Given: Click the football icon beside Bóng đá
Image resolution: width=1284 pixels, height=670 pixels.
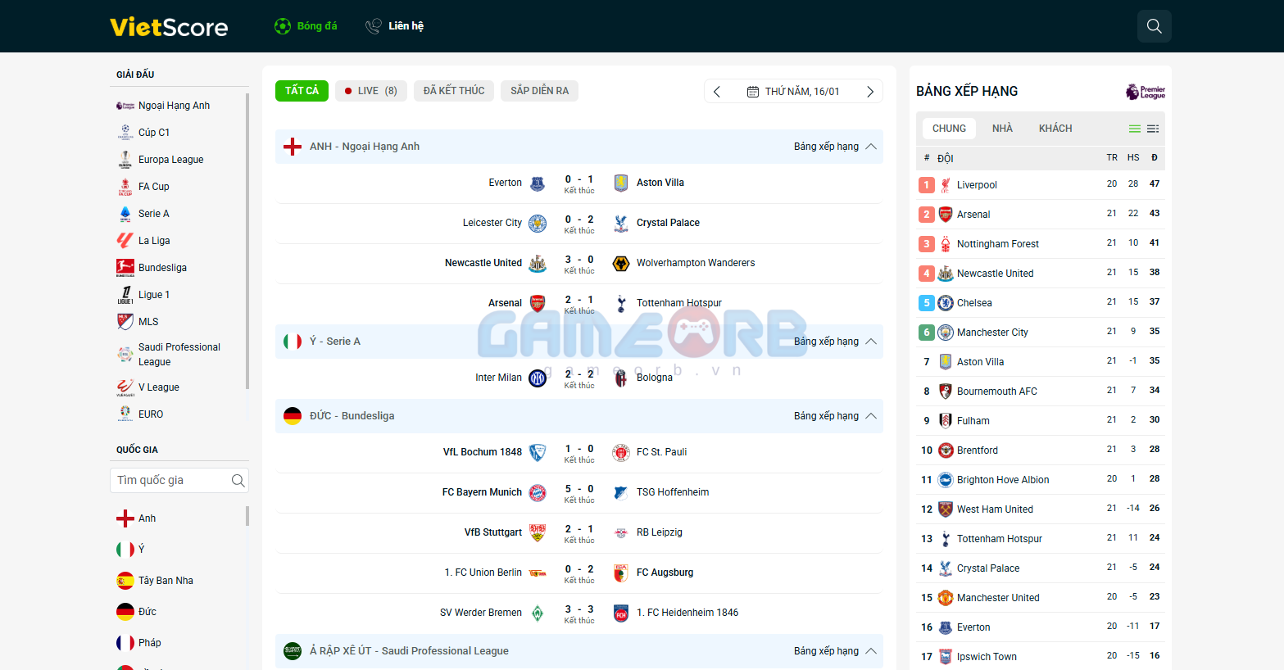Looking at the screenshot, I should click(x=283, y=26).
